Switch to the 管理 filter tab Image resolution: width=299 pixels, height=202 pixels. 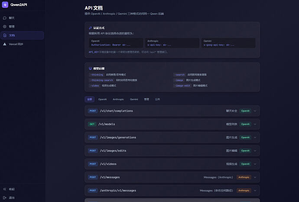pos(146,99)
